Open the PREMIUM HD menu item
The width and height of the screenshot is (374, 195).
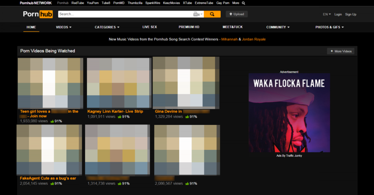point(189,27)
